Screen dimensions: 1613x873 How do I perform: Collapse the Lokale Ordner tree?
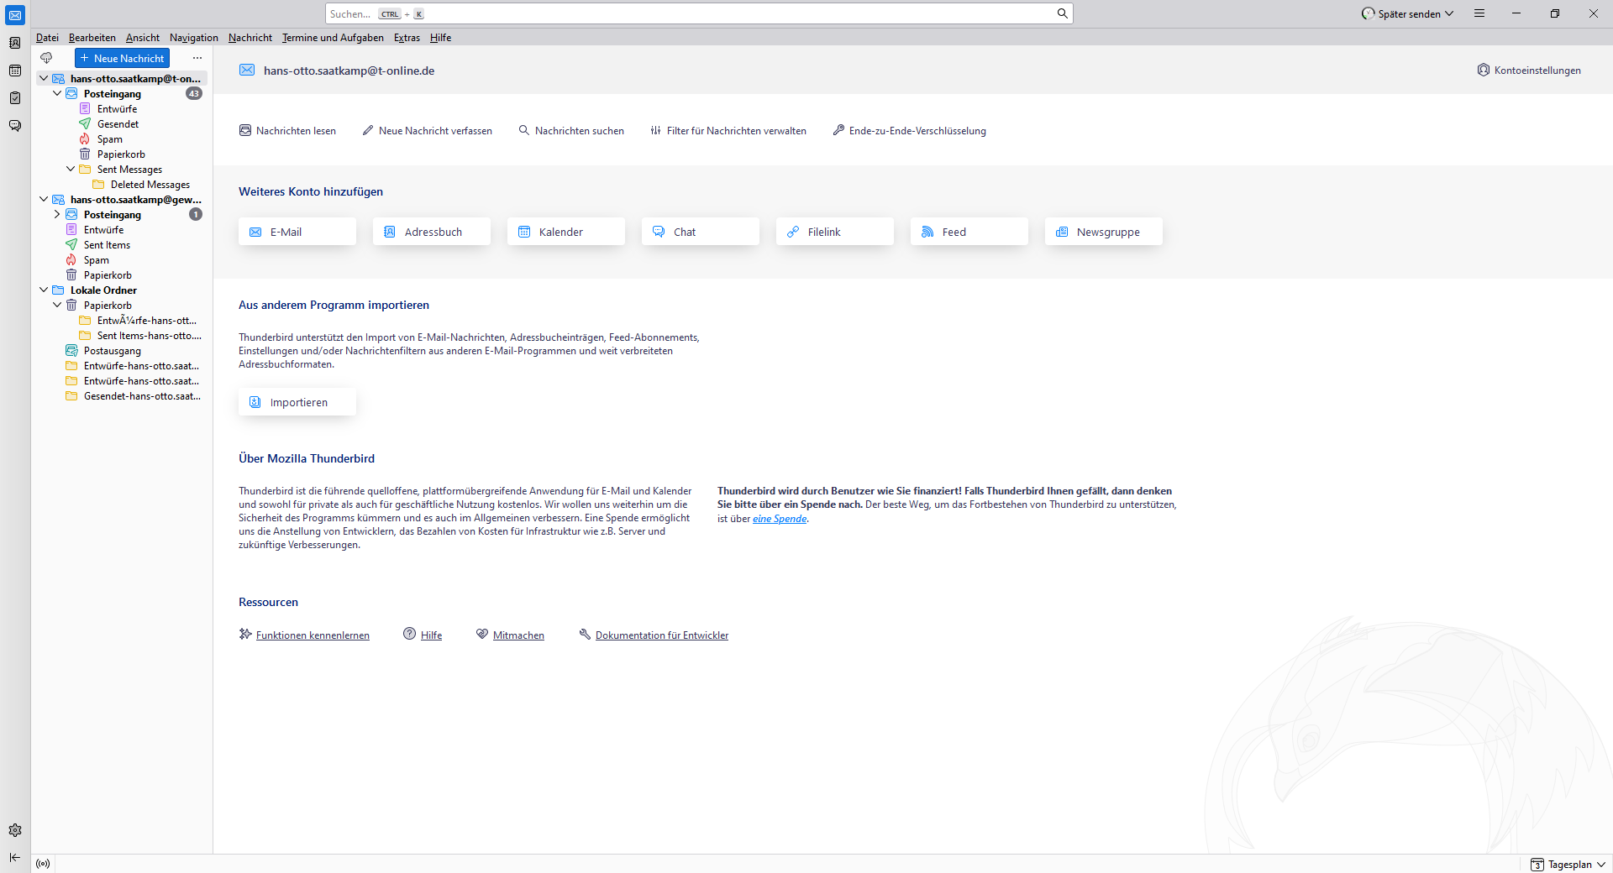44,290
